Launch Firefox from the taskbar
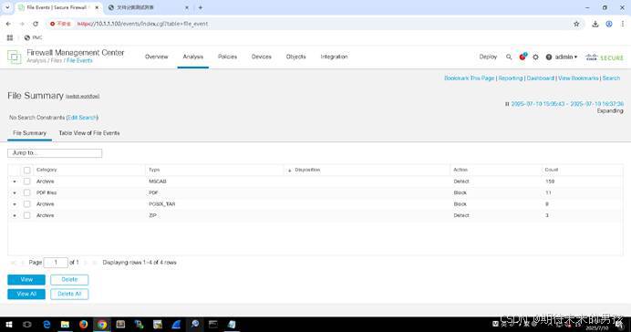The height and width of the screenshot is (332, 631). coord(83,325)
